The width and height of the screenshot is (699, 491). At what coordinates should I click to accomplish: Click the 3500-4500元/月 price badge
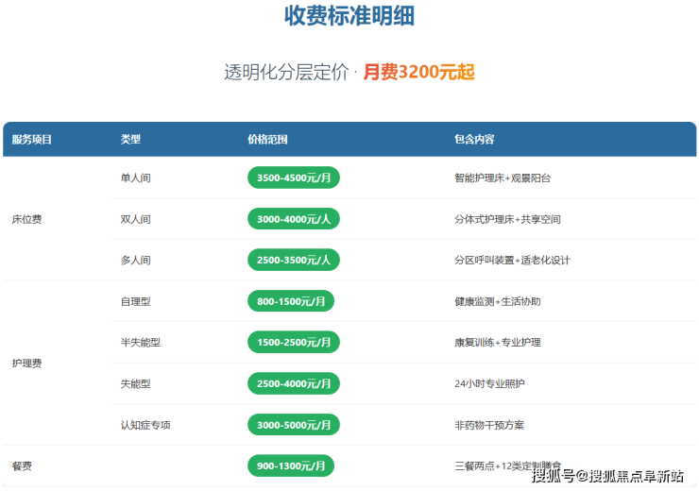pyautogui.click(x=293, y=178)
